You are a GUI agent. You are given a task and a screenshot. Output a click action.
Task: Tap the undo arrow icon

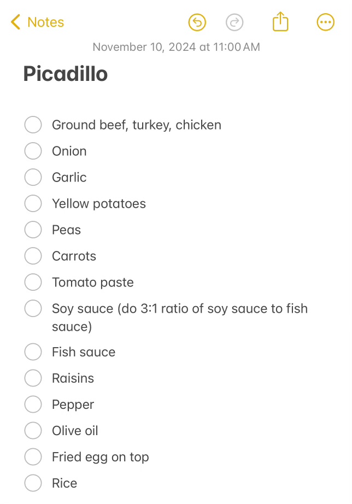(x=197, y=22)
